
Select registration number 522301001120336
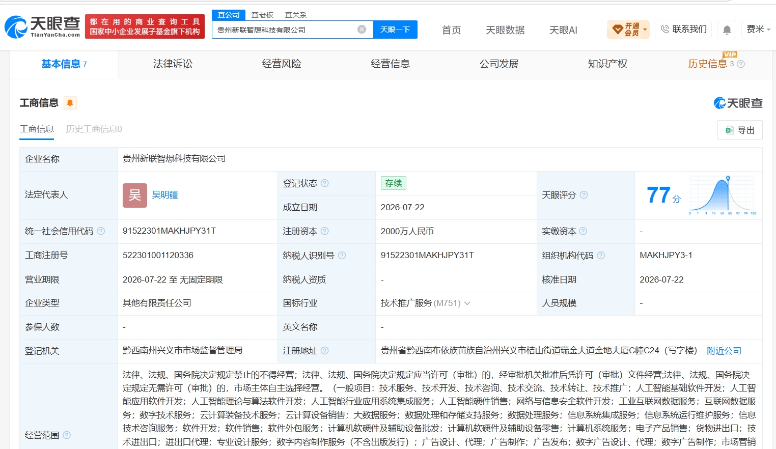pyautogui.click(x=158, y=256)
